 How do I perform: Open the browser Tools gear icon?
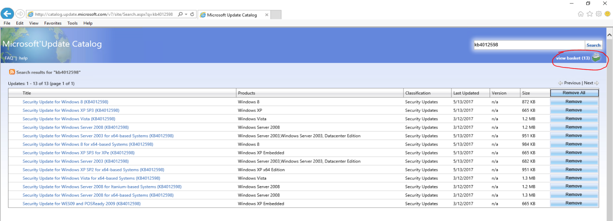[x=598, y=14]
